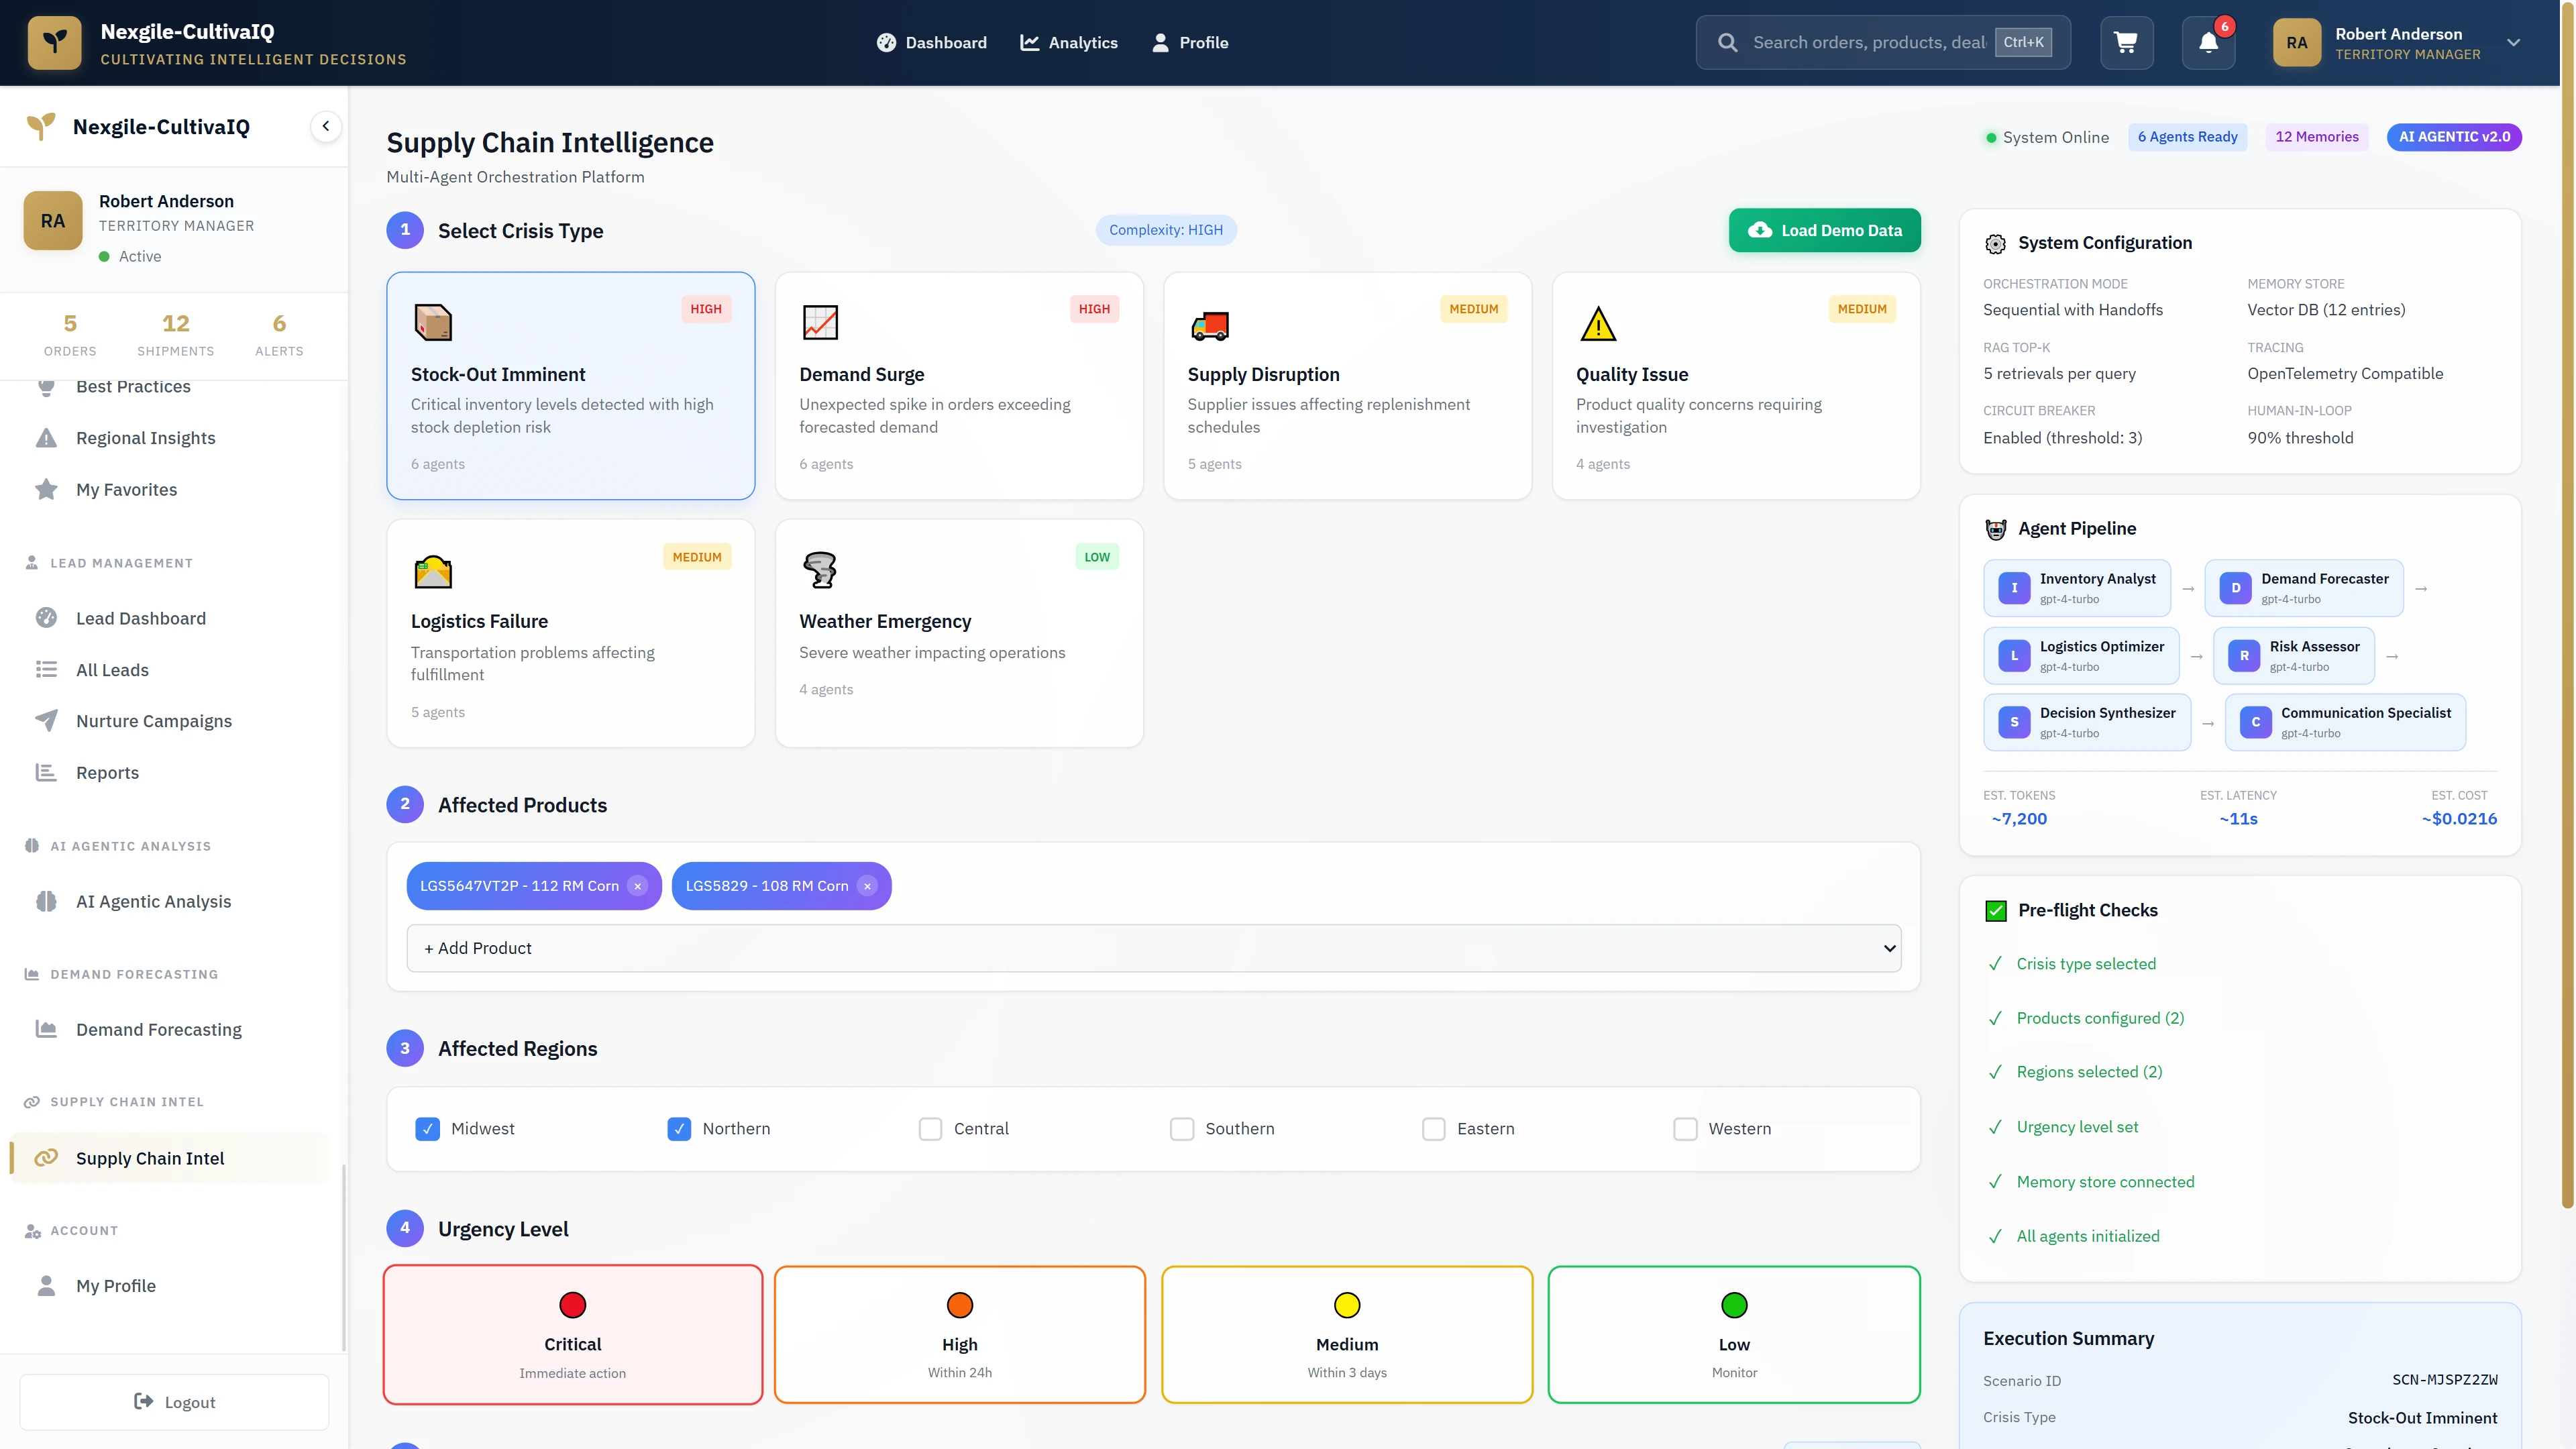
Task: Check the Eastern region checkbox
Action: [1434, 1128]
